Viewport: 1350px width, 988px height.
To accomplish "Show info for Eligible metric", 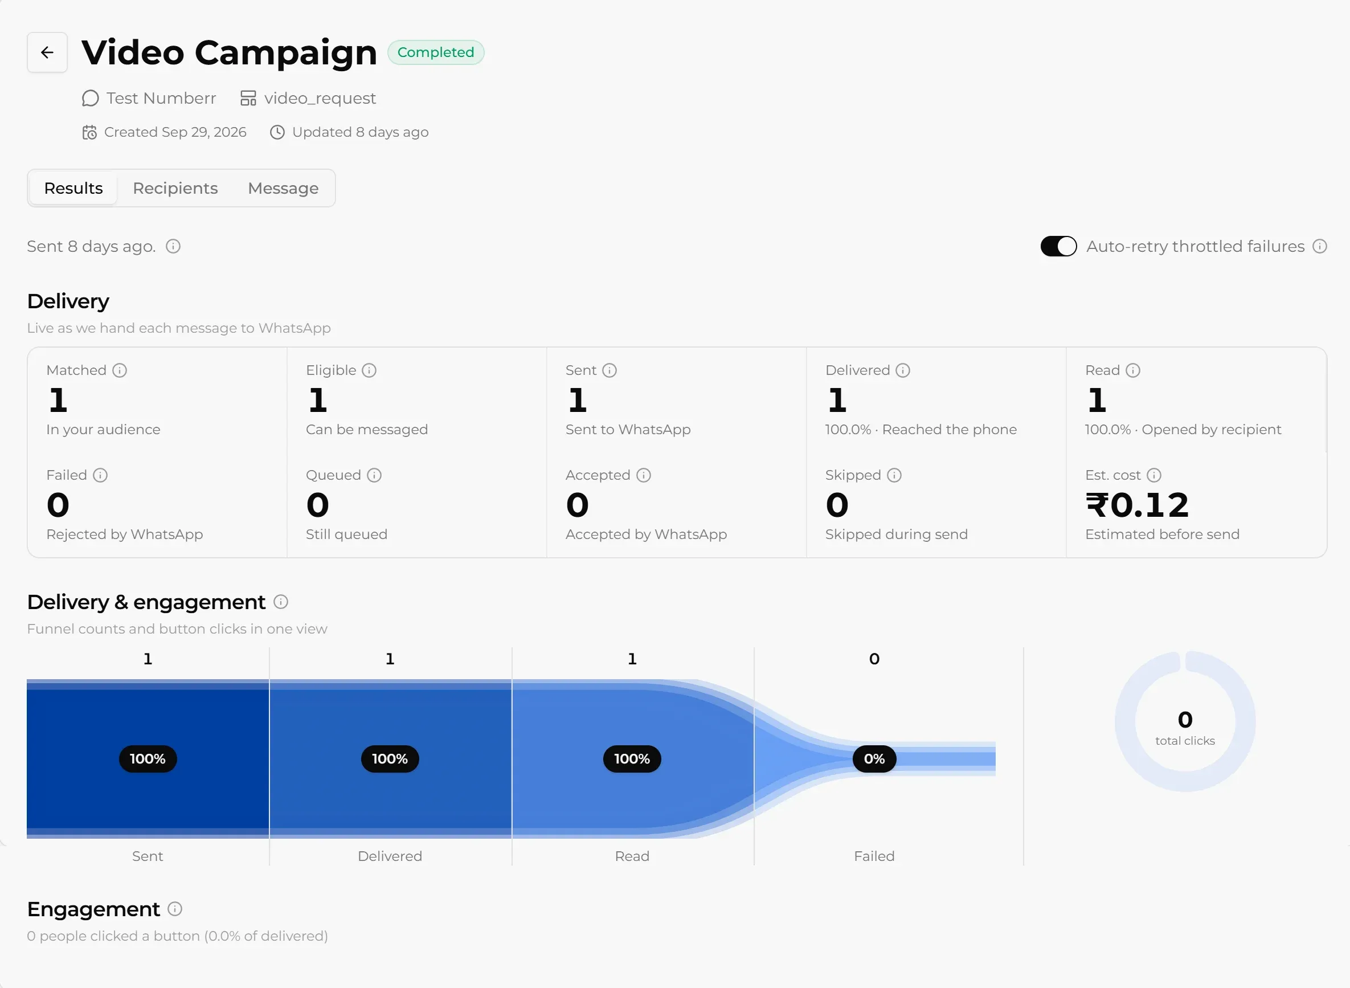I will click(x=370, y=370).
